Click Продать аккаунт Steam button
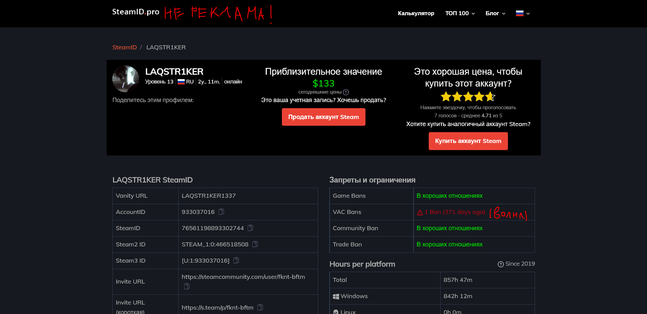The image size is (647, 314). [323, 117]
